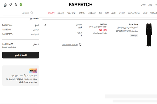Screen dimensions: 157x104
Task: Click the struck-through price SAR 3,219
Action: click(103, 24)
